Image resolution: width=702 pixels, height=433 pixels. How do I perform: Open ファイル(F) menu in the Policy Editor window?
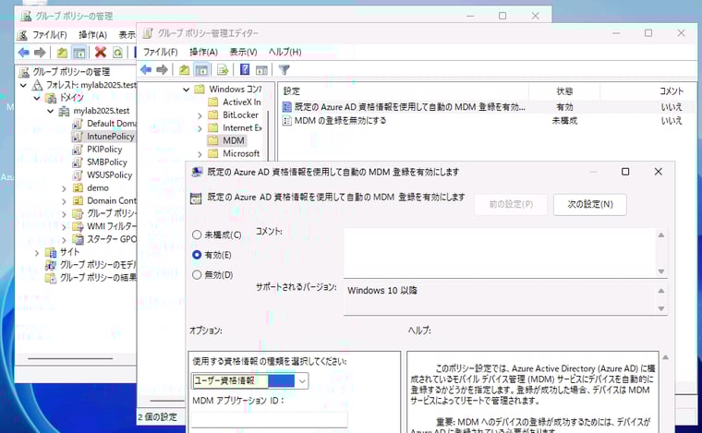coord(161,52)
